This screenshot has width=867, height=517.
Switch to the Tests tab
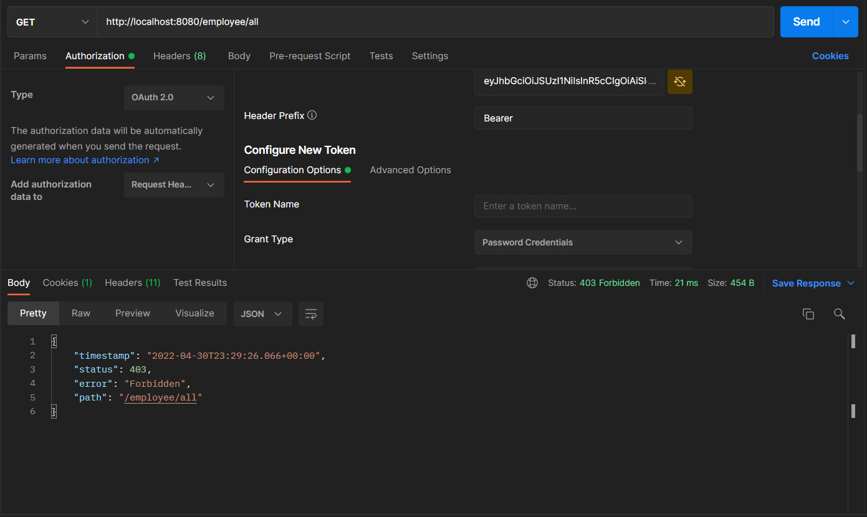pos(381,56)
